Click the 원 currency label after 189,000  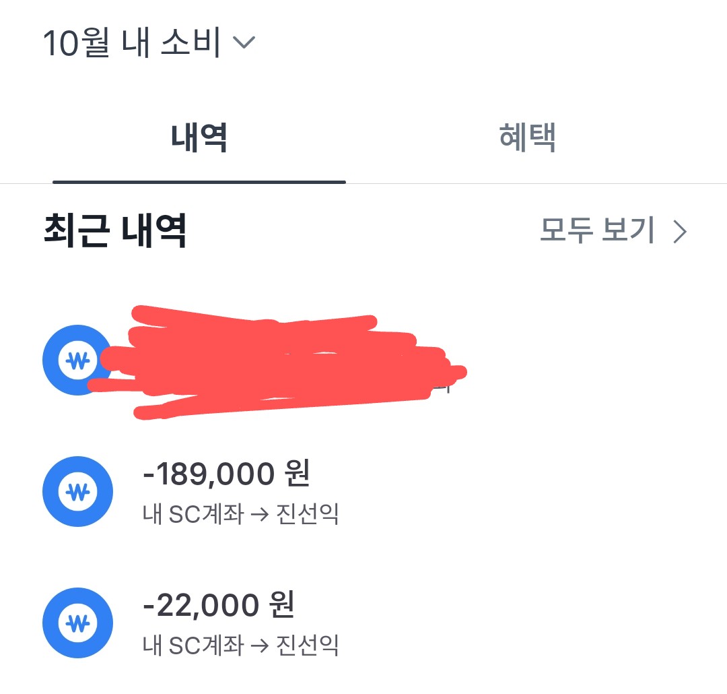point(298,473)
